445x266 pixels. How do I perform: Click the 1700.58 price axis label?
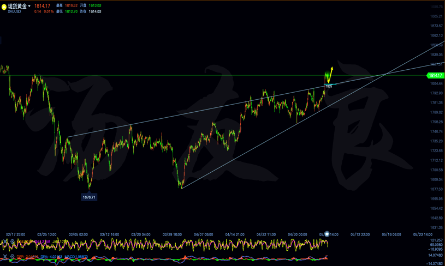pyautogui.click(x=436, y=170)
